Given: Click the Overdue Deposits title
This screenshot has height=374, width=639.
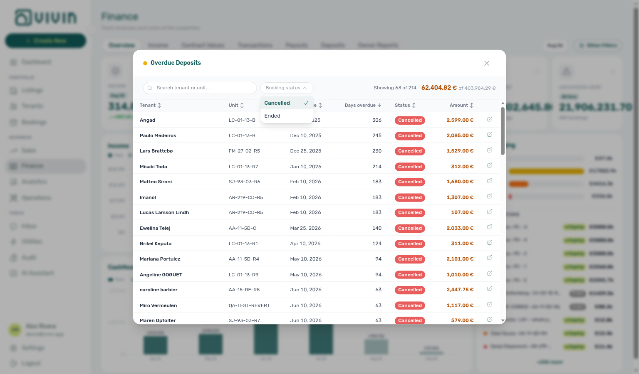Looking at the screenshot, I should tap(176, 63).
